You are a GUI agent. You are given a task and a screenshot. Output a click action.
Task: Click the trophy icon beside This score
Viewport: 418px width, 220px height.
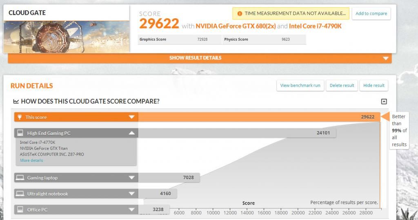[x=19, y=117]
